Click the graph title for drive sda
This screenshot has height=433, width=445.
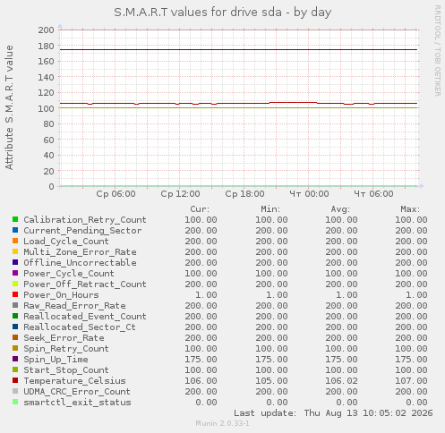click(223, 13)
